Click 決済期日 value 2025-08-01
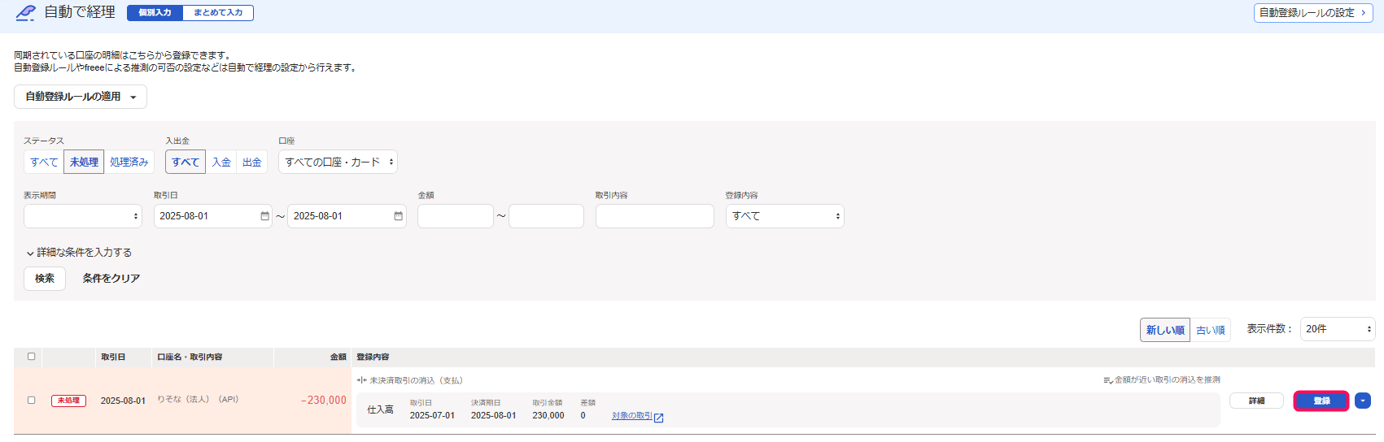 click(x=493, y=415)
